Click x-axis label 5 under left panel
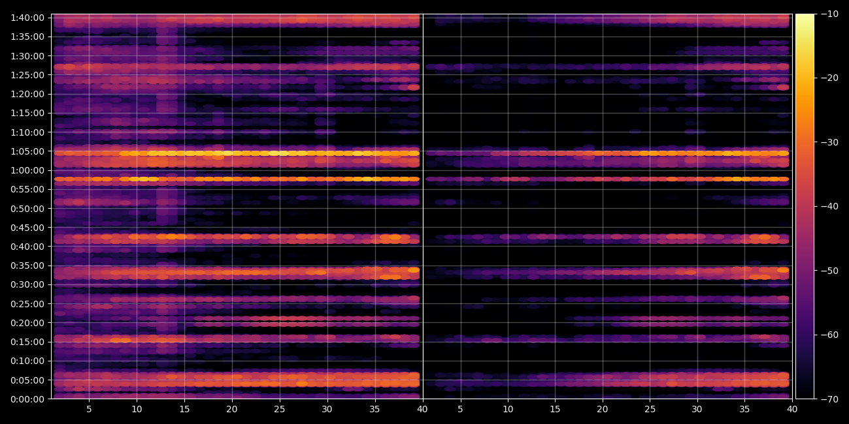 (x=89, y=410)
